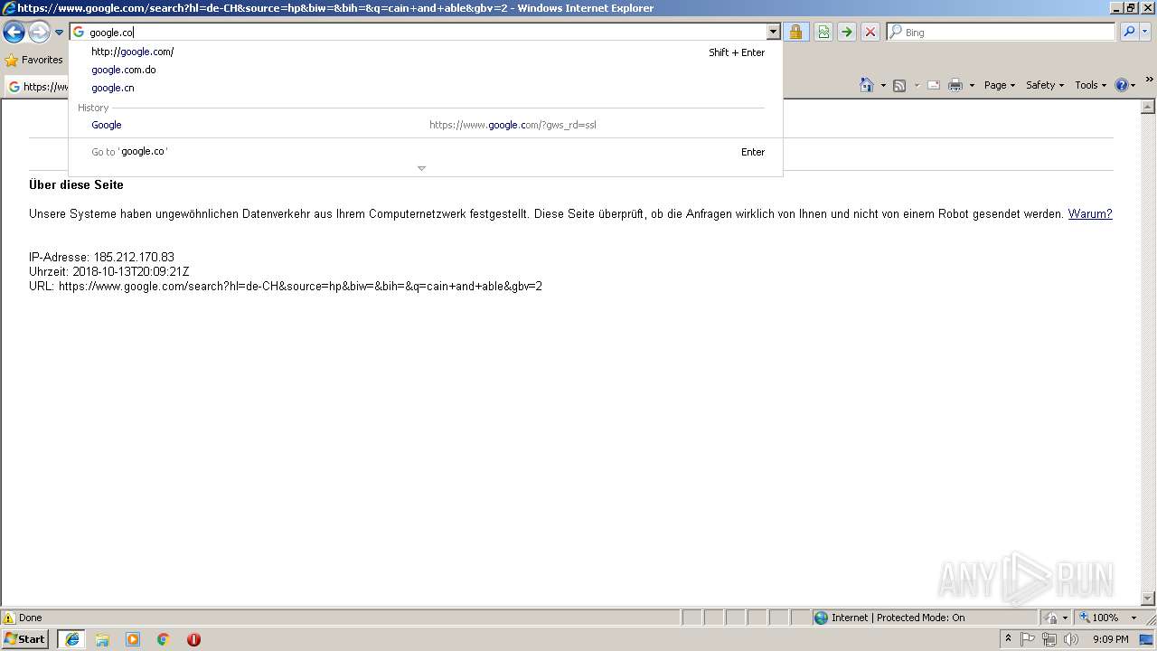Click the vertical scrollbar down arrow

click(x=1149, y=599)
